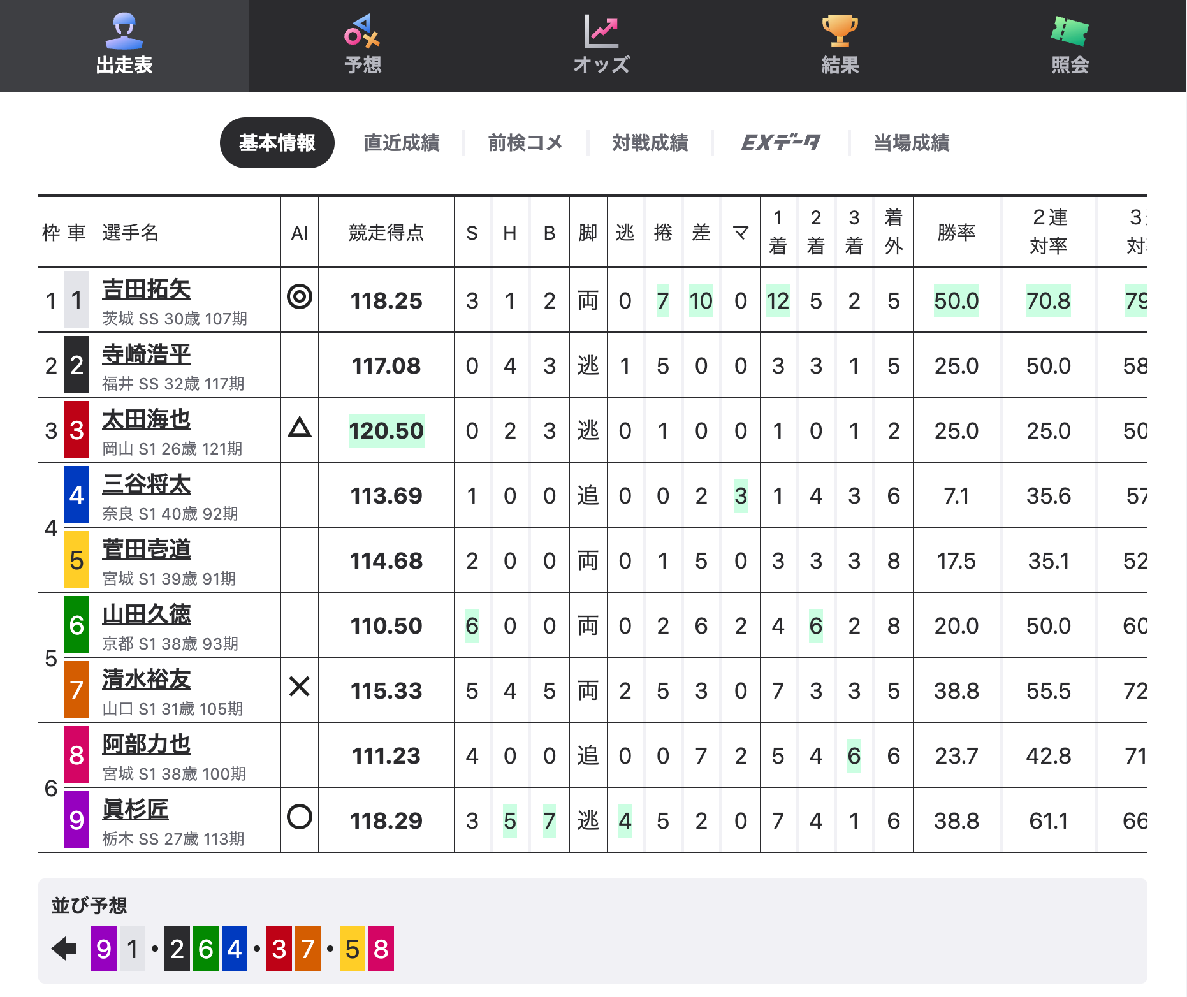Open the 出走表 tab with jockey icon
1187x997 pixels.
(124, 45)
